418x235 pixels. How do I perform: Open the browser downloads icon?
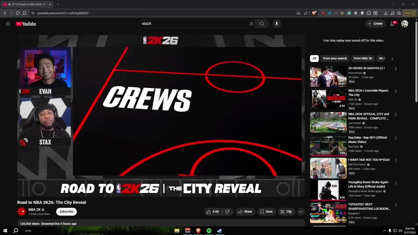coord(386,13)
